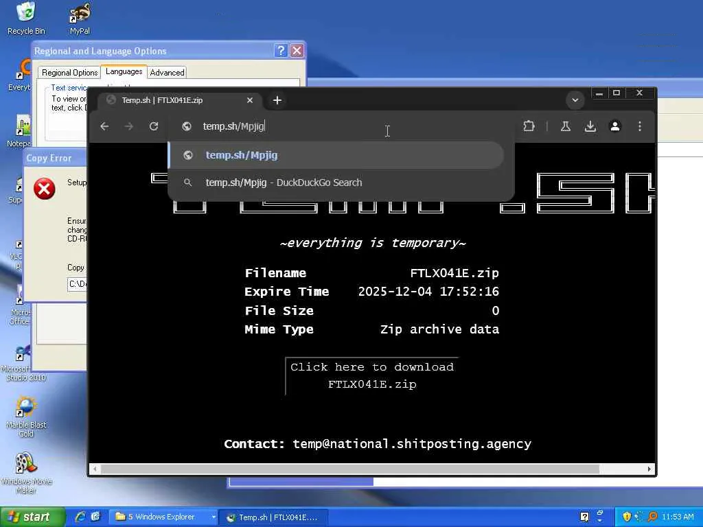Close the Temp.sh FTLX041E.zip tab
This screenshot has height=527, width=703.
coord(250,100)
